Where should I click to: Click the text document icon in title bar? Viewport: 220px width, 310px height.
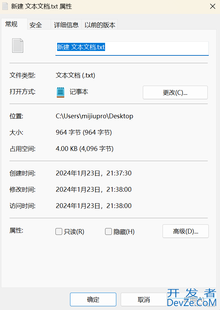(5, 6)
